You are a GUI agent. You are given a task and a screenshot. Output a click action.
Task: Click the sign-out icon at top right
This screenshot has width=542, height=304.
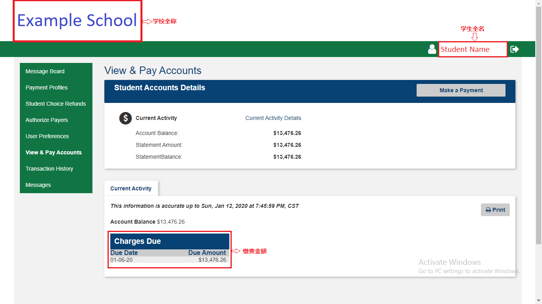pos(515,49)
